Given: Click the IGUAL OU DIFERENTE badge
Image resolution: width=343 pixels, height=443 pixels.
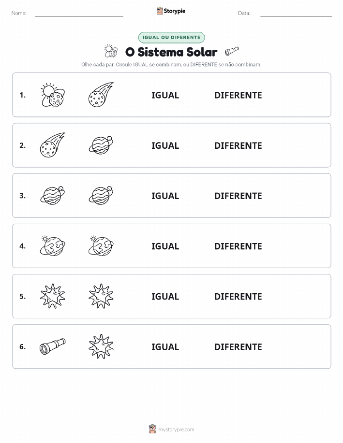Looking at the screenshot, I should click(171, 37).
